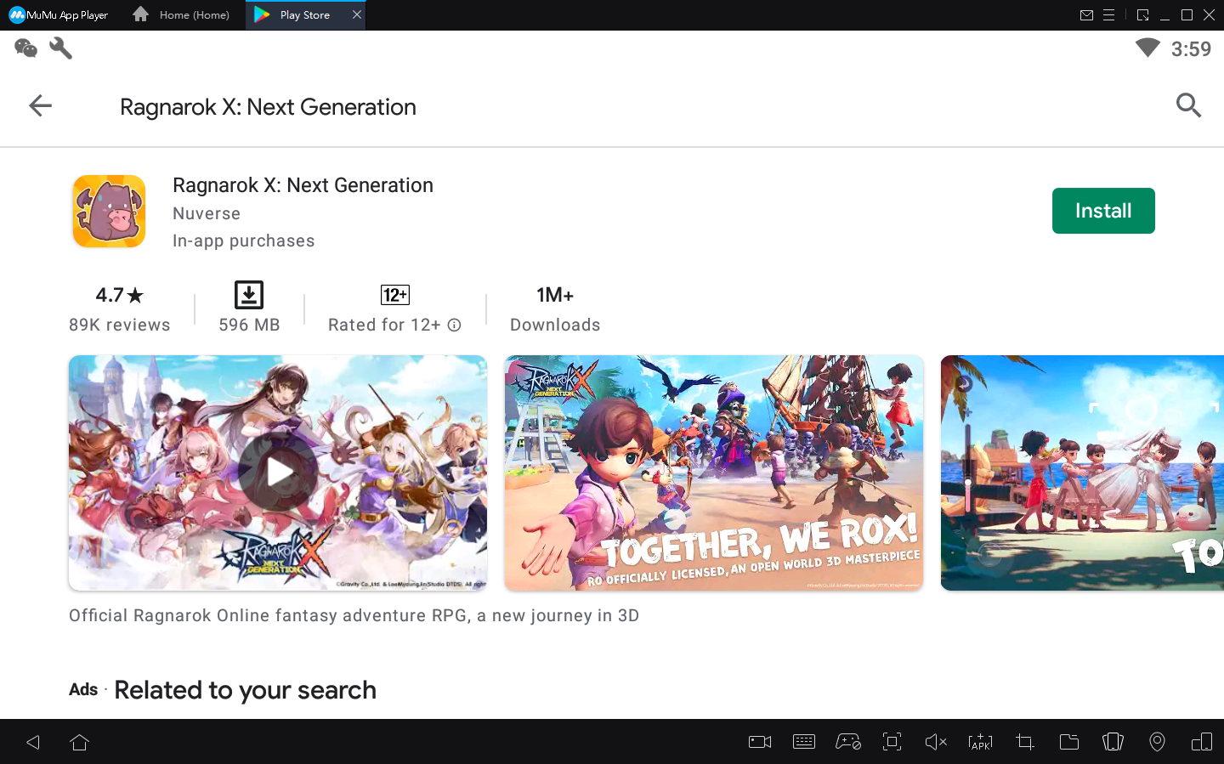Tap Android back triangle in bottom bar
The image size is (1224, 764).
[x=33, y=742]
